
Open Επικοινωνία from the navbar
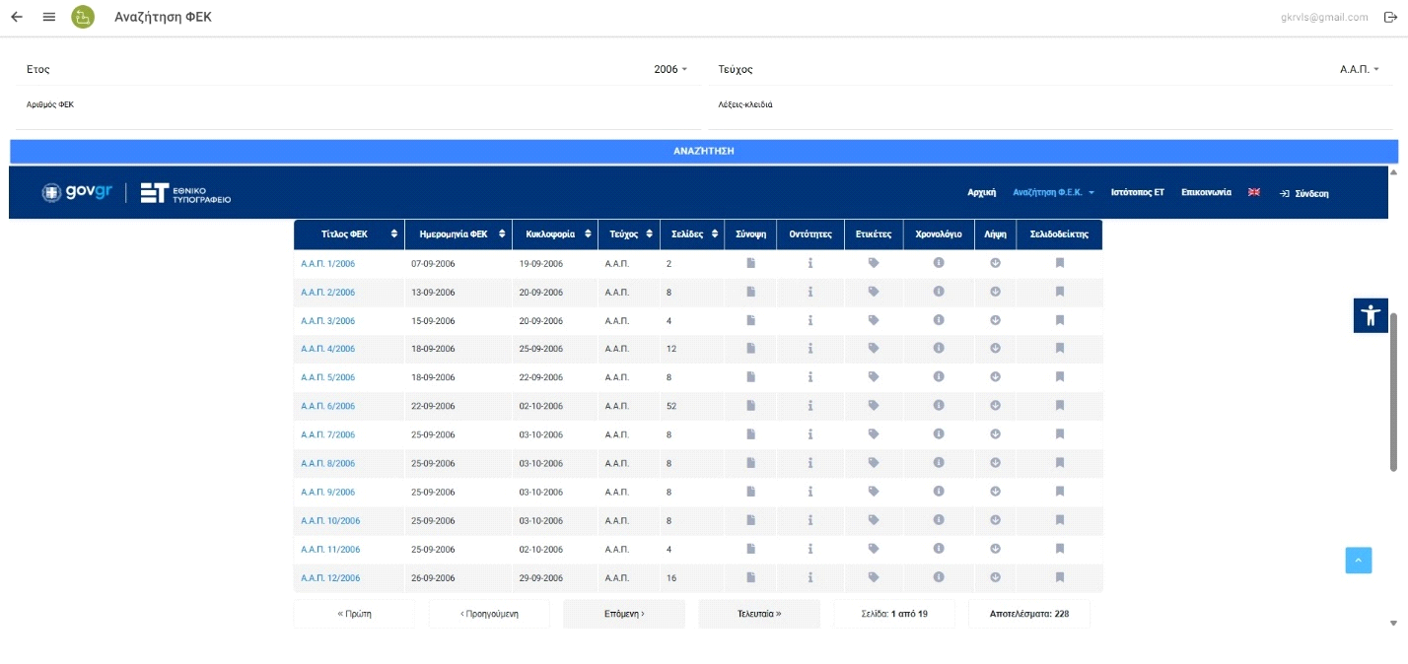(1206, 193)
